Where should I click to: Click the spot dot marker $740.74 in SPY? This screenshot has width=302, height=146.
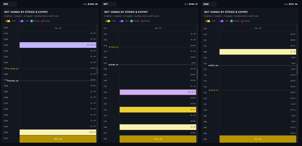point(109,65)
